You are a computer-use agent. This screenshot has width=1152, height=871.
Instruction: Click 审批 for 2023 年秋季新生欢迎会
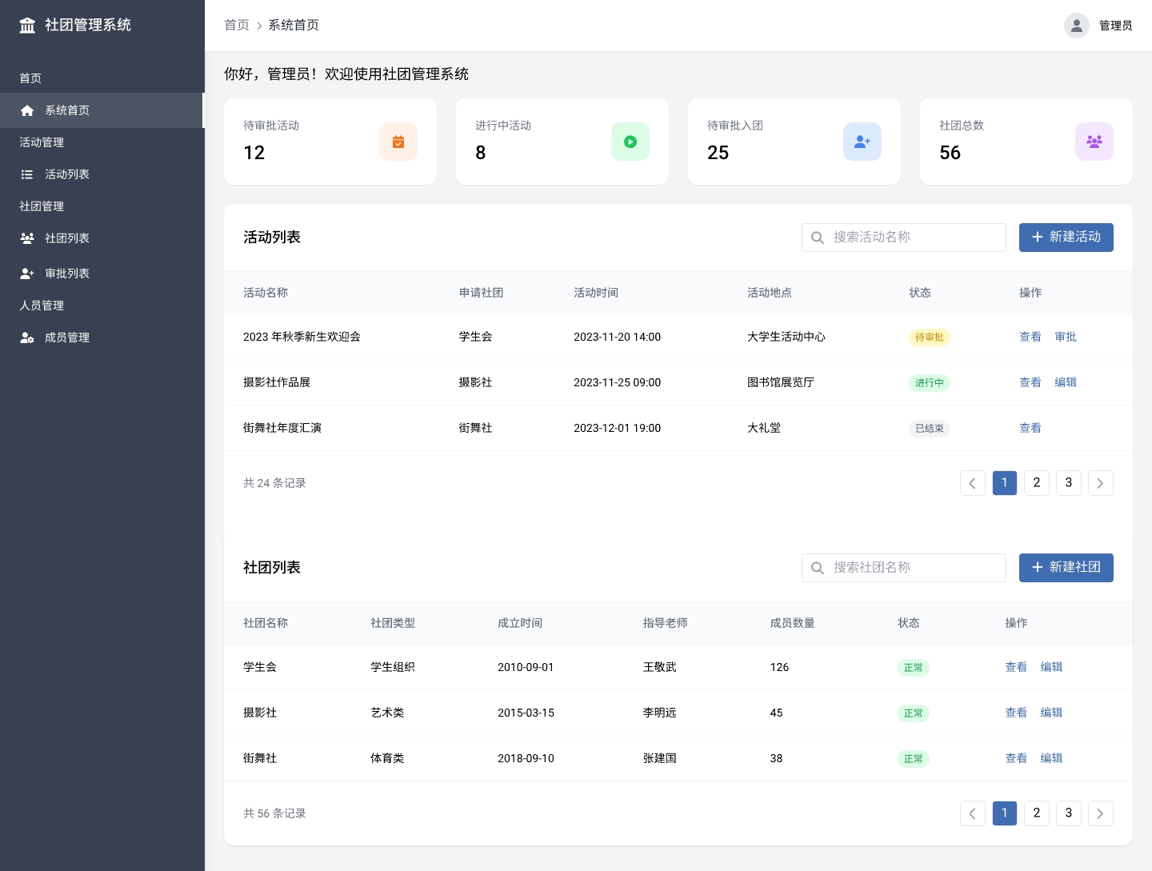coord(1065,337)
